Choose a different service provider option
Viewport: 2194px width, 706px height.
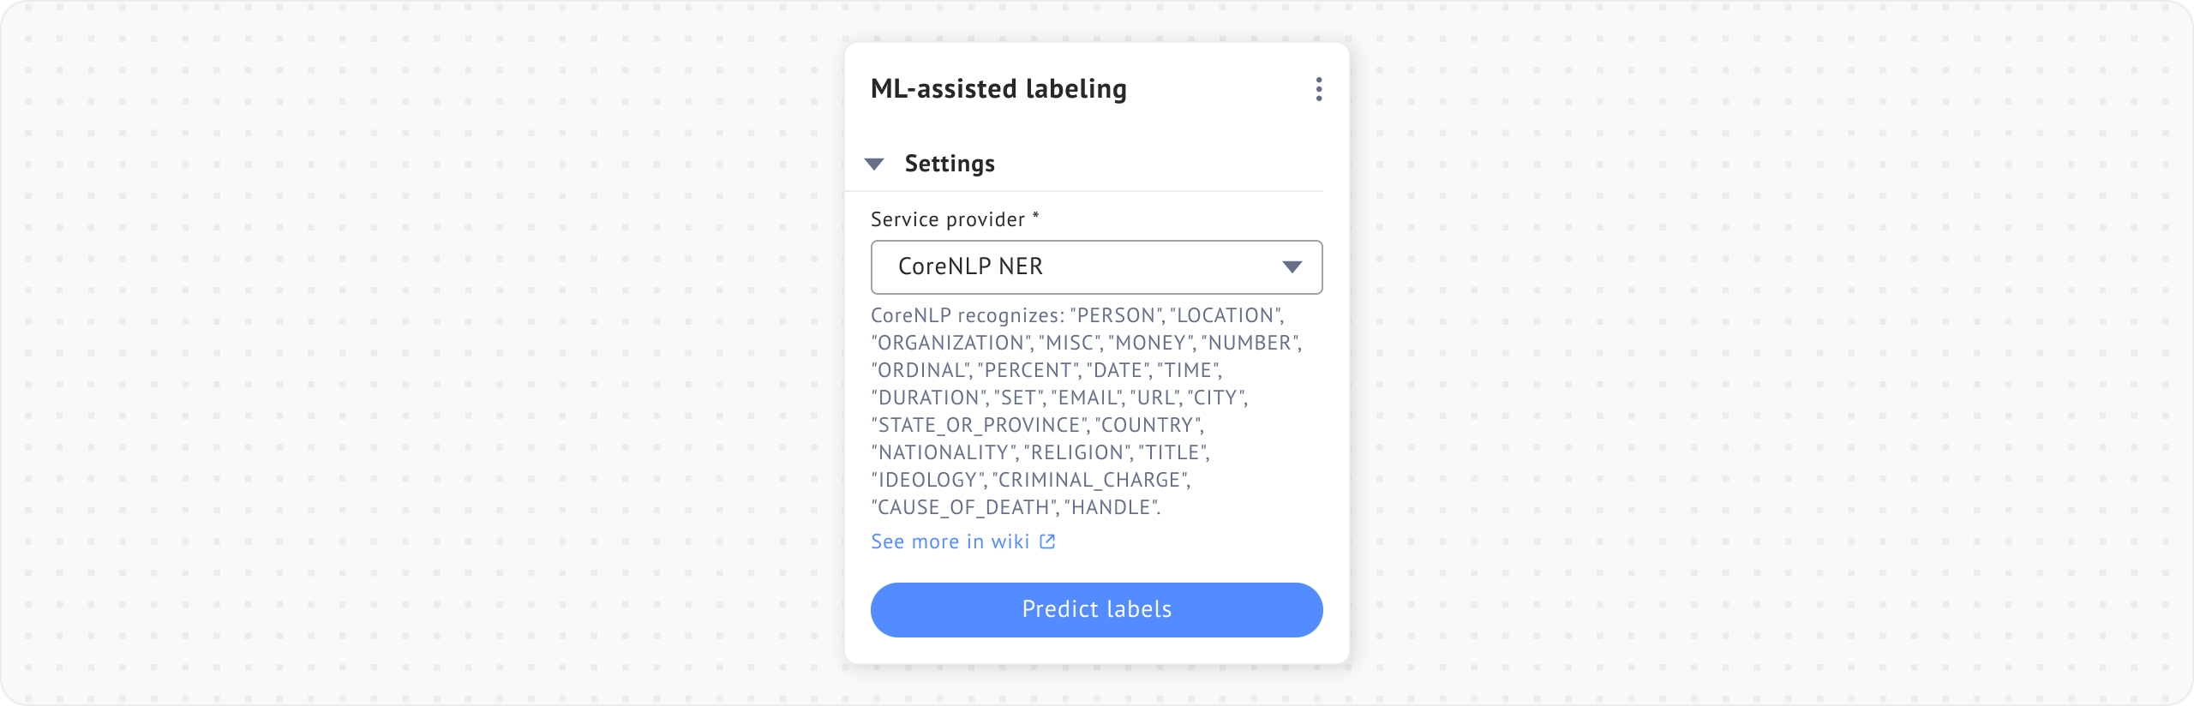[x=1097, y=267]
